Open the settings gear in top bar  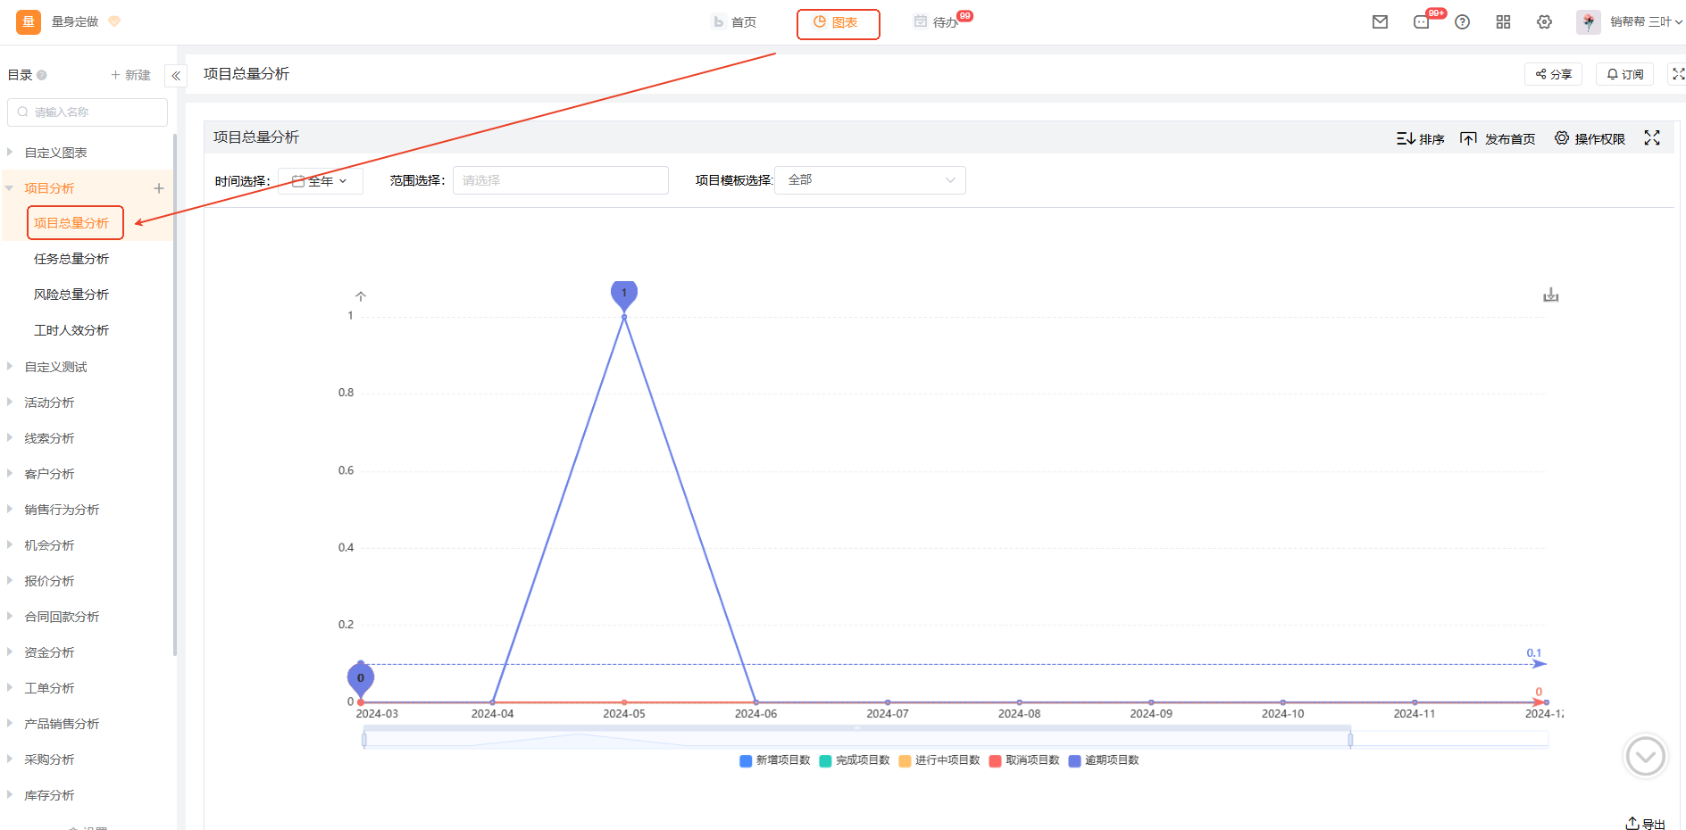(1544, 22)
